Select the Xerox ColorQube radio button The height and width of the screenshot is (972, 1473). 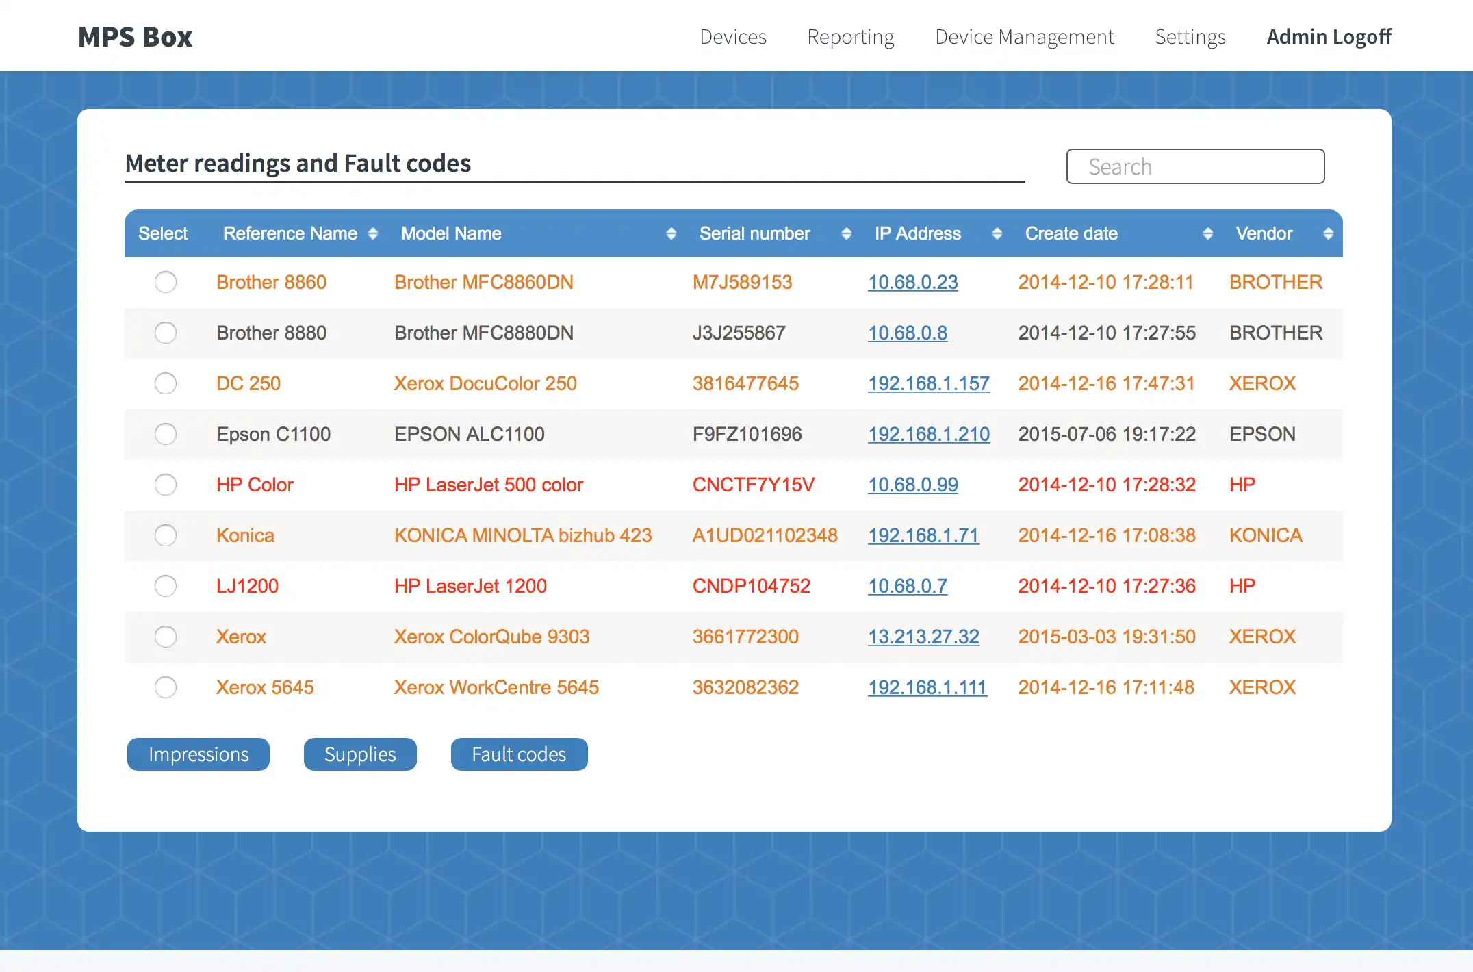coord(166,637)
